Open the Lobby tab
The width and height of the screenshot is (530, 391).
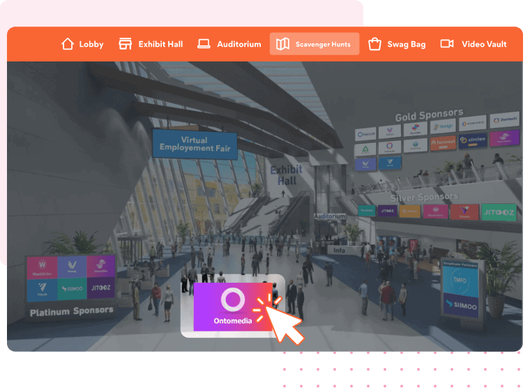82,44
